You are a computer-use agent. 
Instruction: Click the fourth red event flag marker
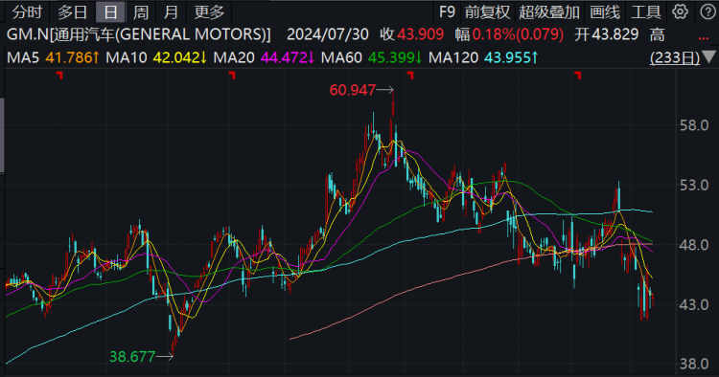pos(578,76)
